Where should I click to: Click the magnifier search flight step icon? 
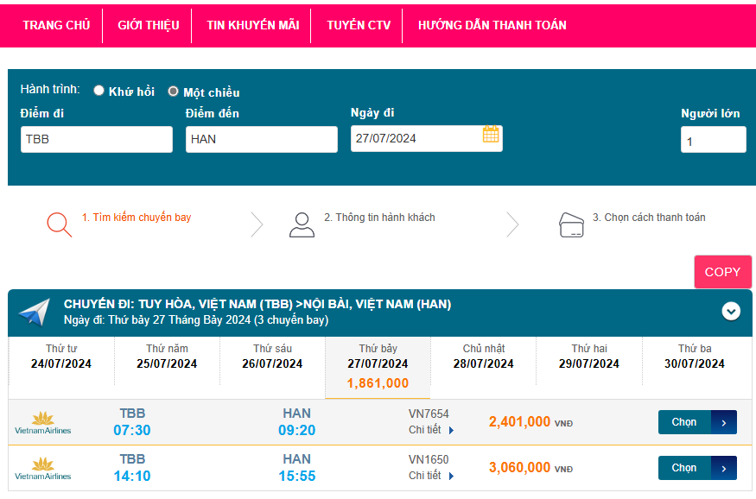[x=59, y=224]
